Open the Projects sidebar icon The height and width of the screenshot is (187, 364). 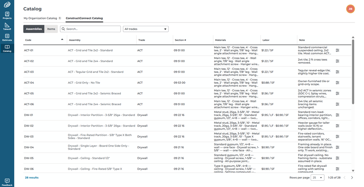click(x=7, y=16)
